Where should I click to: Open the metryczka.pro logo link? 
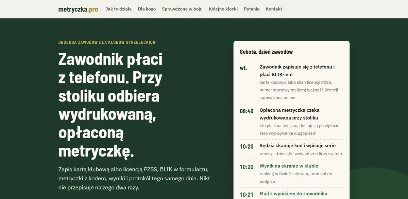tap(78, 9)
